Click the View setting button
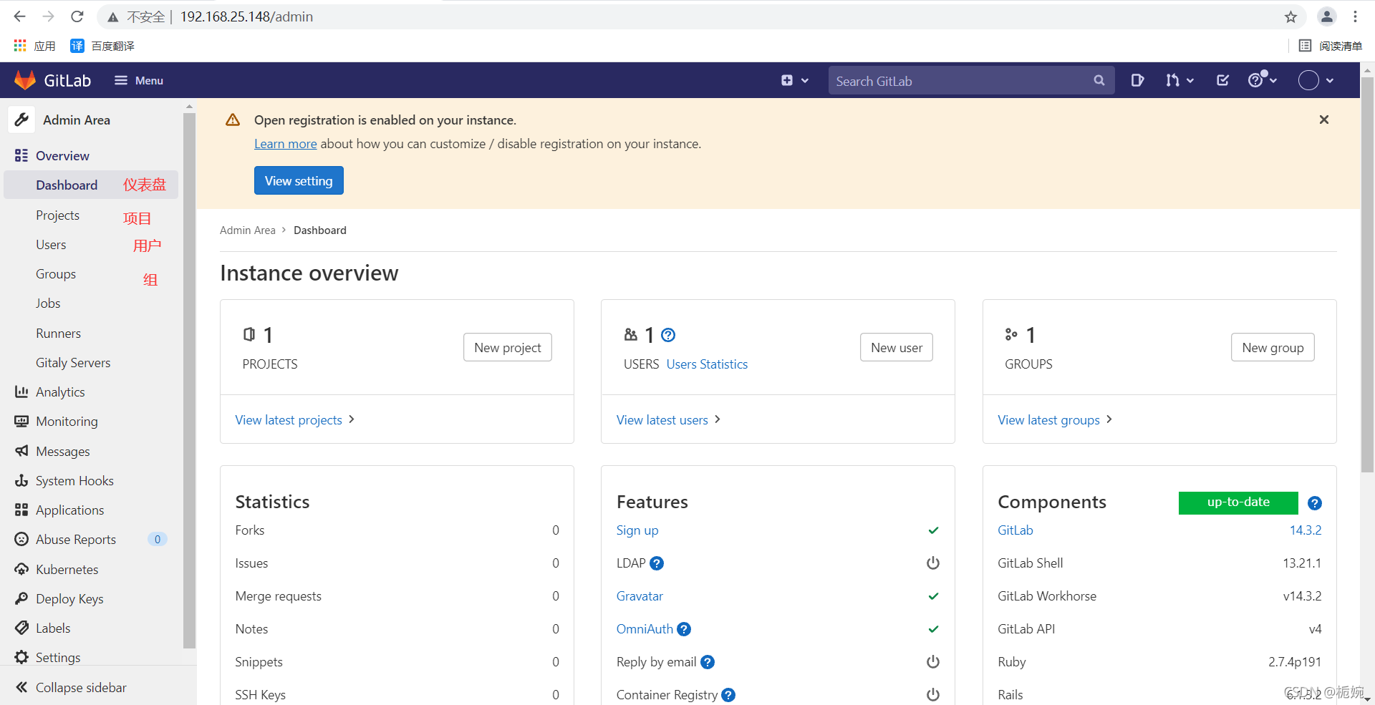 pyautogui.click(x=299, y=180)
